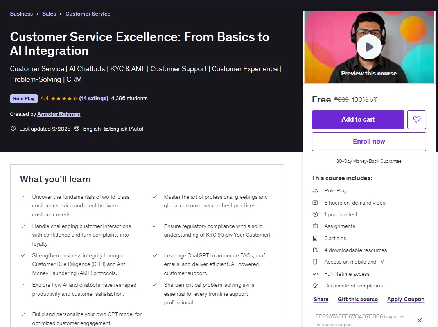The image size is (438, 327).
Task: Add course to wishlist heart icon
Action: (416, 119)
